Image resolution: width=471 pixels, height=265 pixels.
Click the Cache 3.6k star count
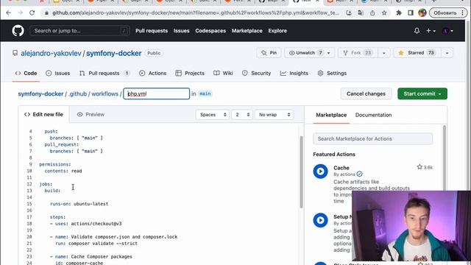pyautogui.click(x=425, y=167)
